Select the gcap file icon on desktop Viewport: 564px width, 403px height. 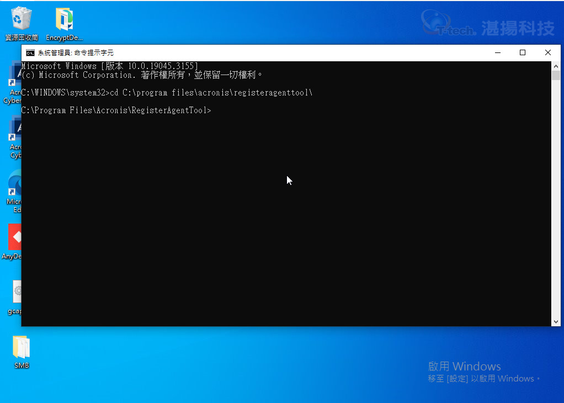[x=15, y=297]
